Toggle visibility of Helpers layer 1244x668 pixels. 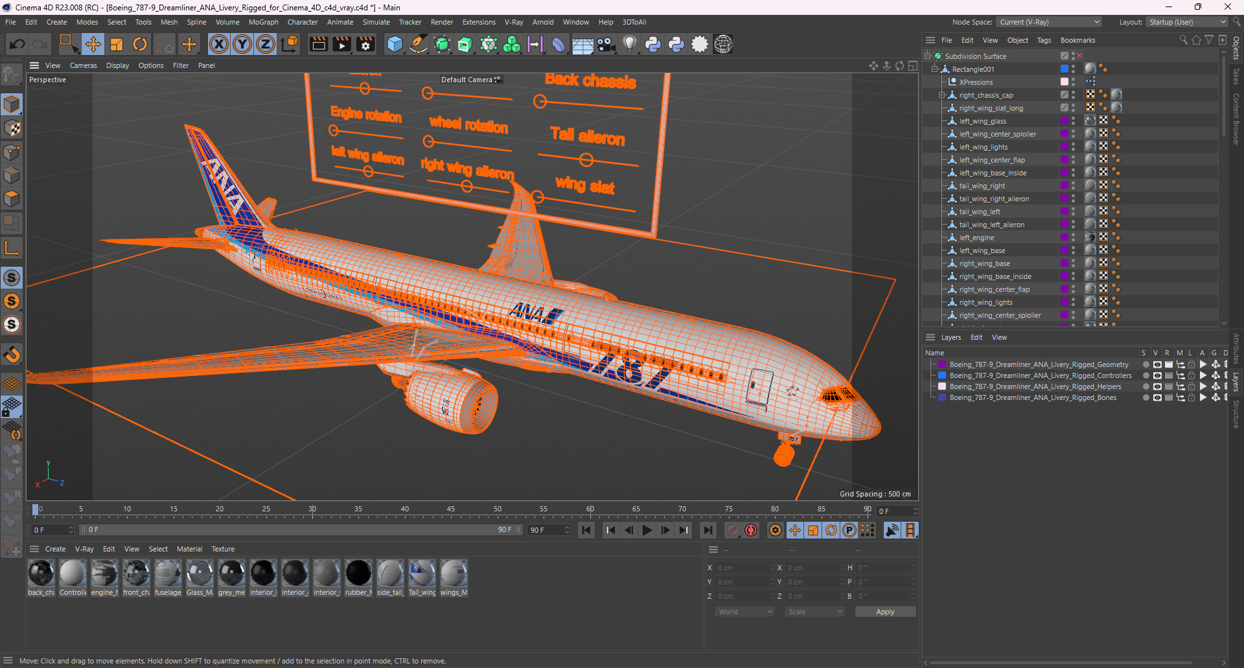click(1157, 386)
